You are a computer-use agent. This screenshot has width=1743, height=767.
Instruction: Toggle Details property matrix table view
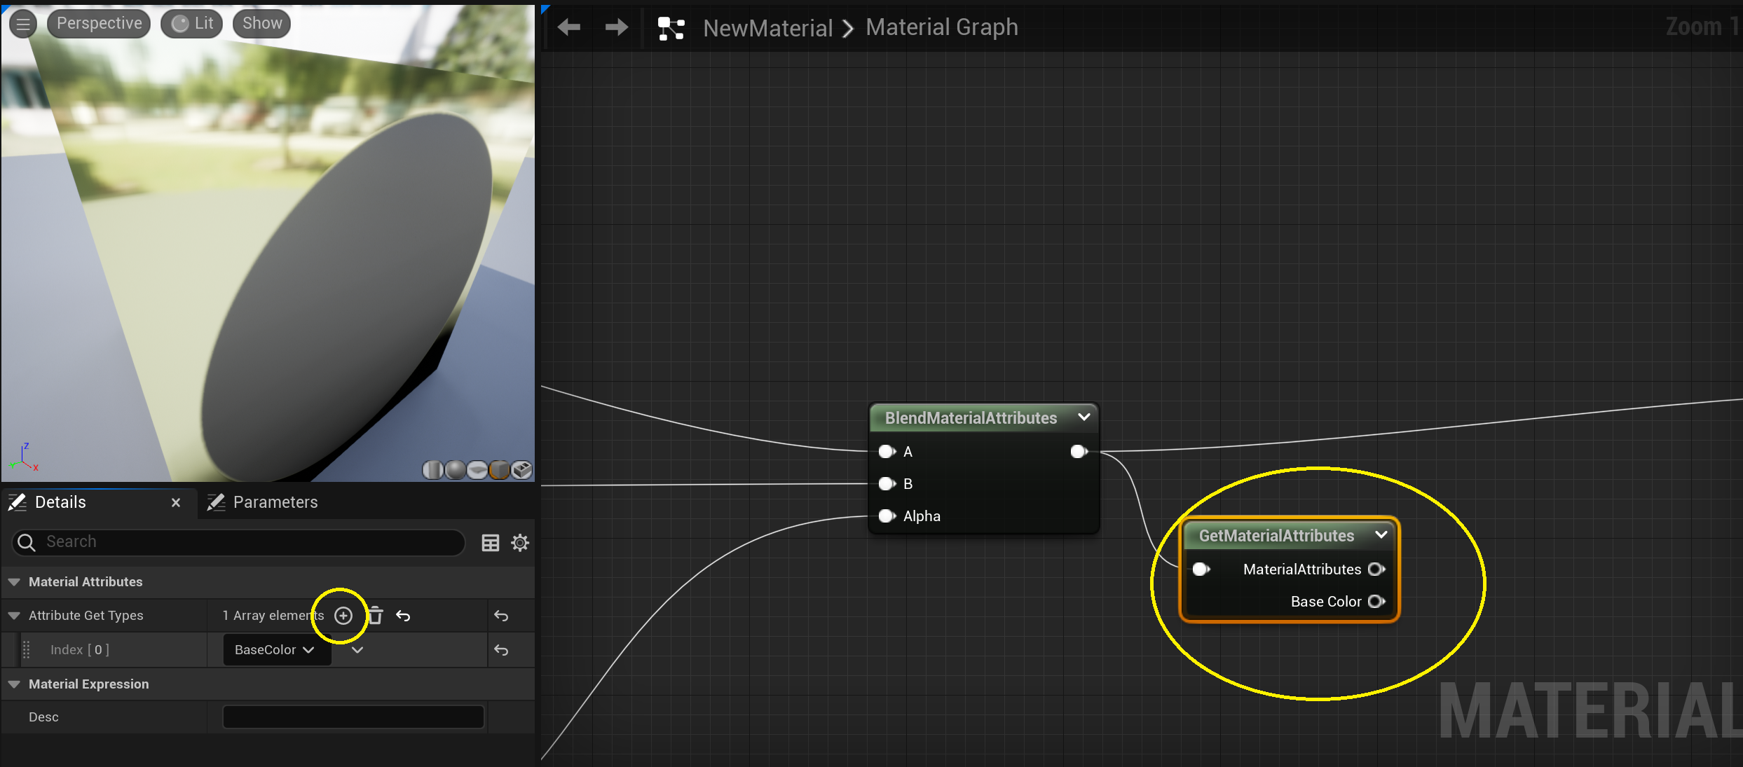[x=491, y=543]
